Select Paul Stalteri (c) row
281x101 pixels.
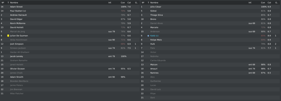pos(70,11)
